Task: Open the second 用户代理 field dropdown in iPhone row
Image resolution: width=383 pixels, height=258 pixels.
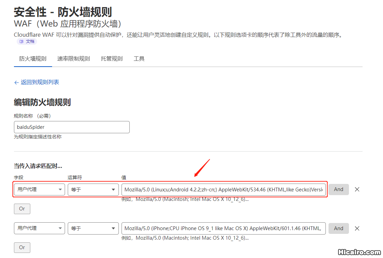Action: [x=39, y=228]
